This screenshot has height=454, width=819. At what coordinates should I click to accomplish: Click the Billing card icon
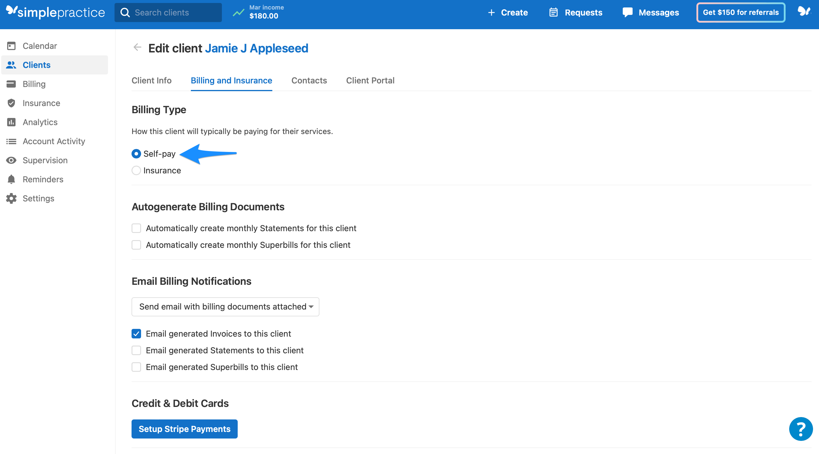11,84
